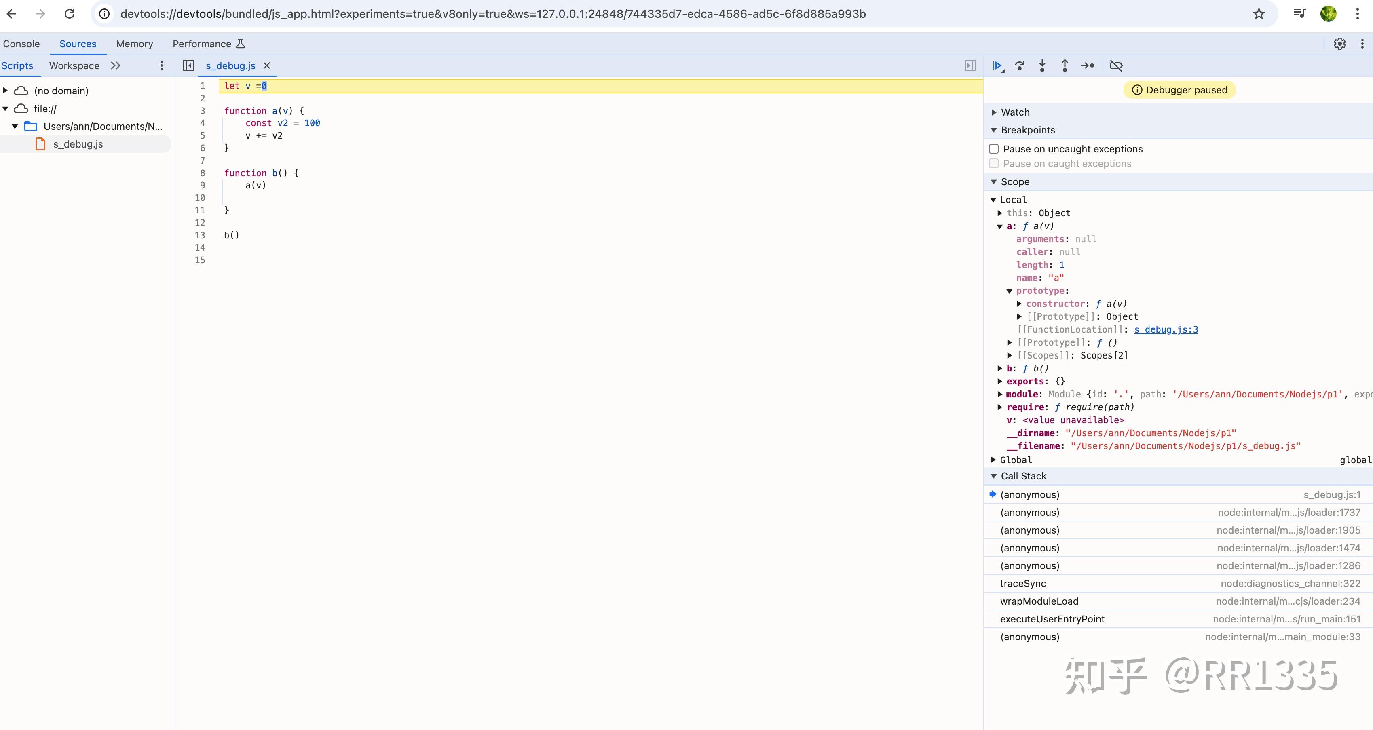1373x730 pixels.
Task: Deactivate all breakpoints
Action: pyautogui.click(x=1116, y=65)
